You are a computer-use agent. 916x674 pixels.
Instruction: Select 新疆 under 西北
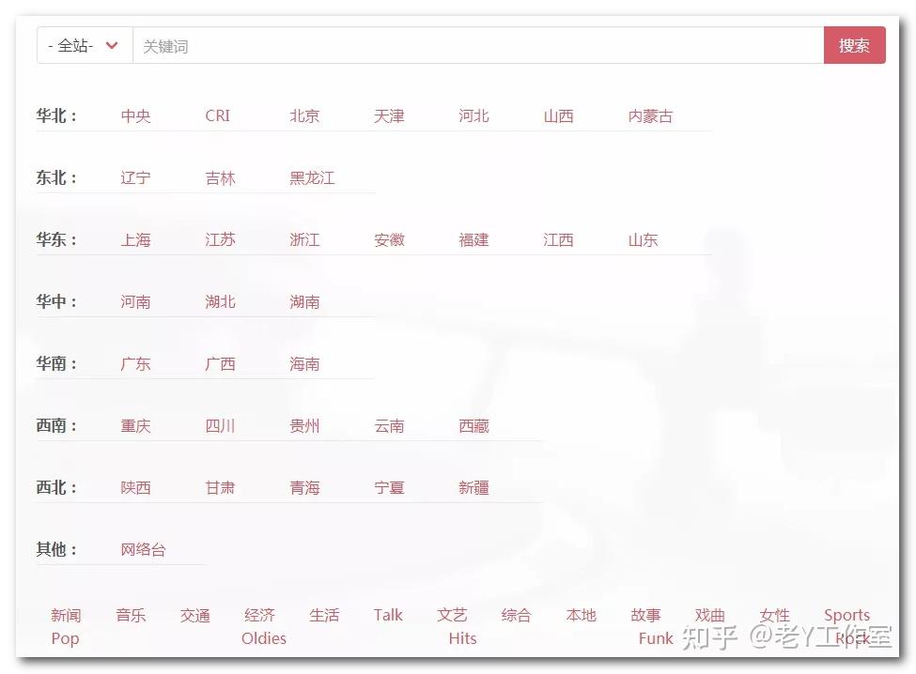[x=474, y=488]
